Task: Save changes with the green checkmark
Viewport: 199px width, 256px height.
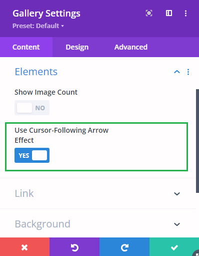Action: (174, 247)
